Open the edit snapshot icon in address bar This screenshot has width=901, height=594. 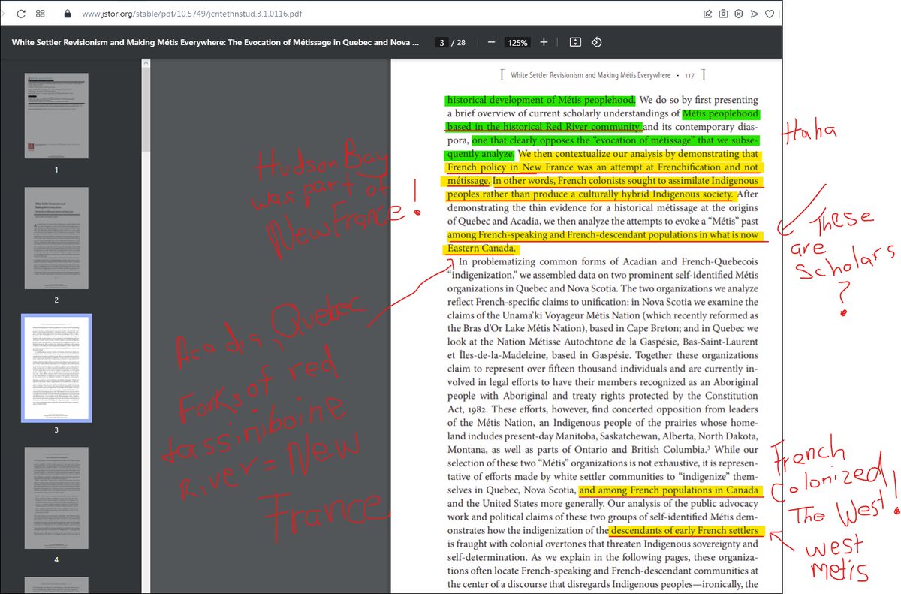[707, 14]
